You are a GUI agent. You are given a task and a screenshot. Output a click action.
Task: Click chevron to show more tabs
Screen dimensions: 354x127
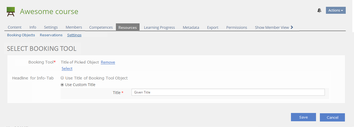pyautogui.click(x=292, y=27)
